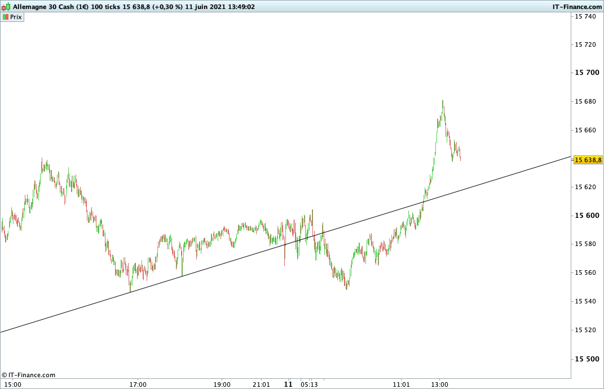Viewport: 604px width, 389px height.
Task: Click the black ascending trend line
Action: coord(285,244)
